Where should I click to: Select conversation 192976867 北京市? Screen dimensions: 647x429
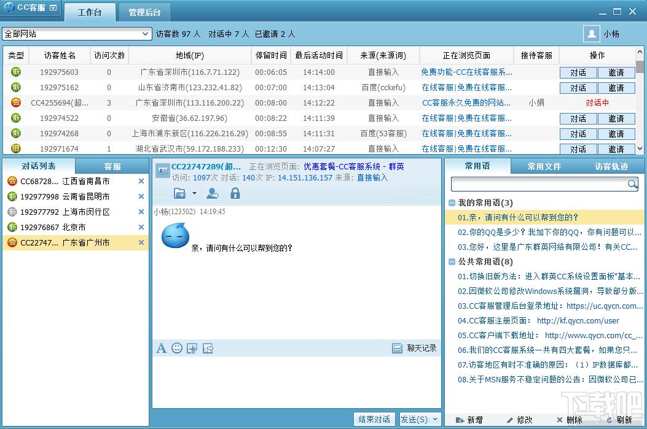pyautogui.click(x=76, y=227)
